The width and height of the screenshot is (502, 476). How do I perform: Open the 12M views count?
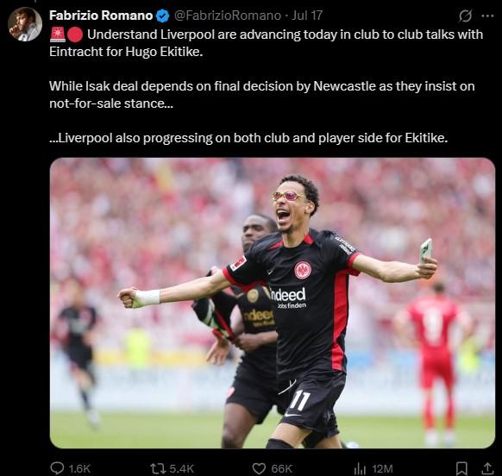coord(382,469)
